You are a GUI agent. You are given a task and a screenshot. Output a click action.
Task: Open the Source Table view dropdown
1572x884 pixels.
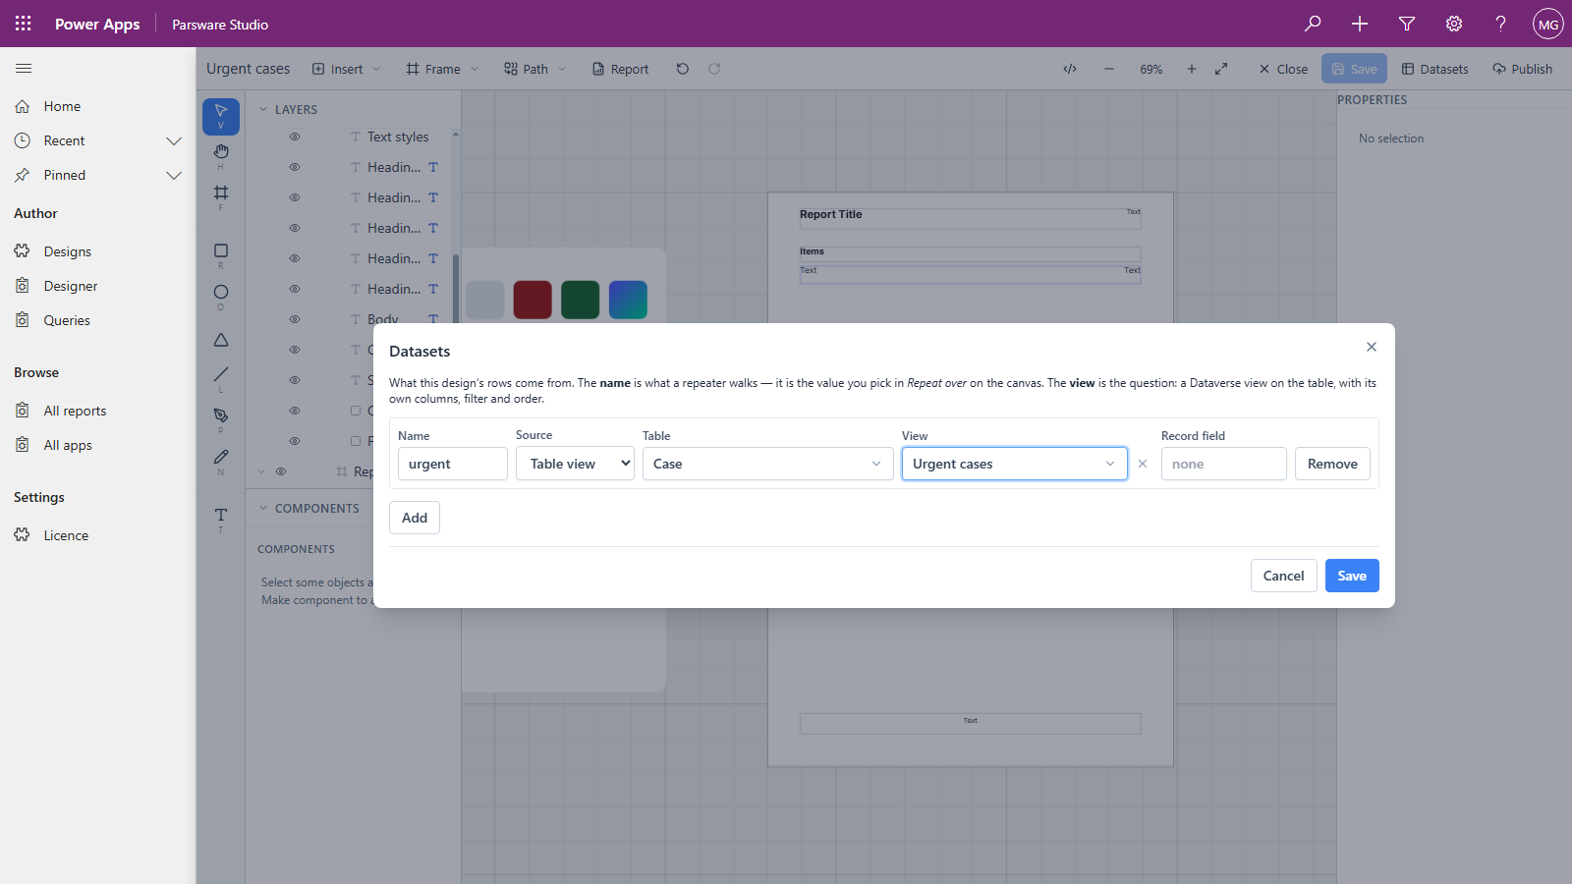point(575,464)
